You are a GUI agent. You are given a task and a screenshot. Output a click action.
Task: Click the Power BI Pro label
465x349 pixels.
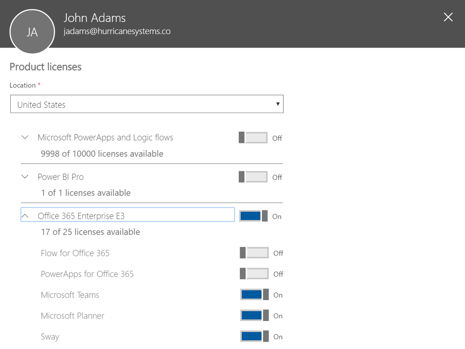tap(61, 177)
